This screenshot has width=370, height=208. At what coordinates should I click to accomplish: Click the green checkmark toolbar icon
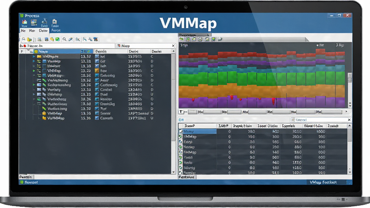click(57, 39)
